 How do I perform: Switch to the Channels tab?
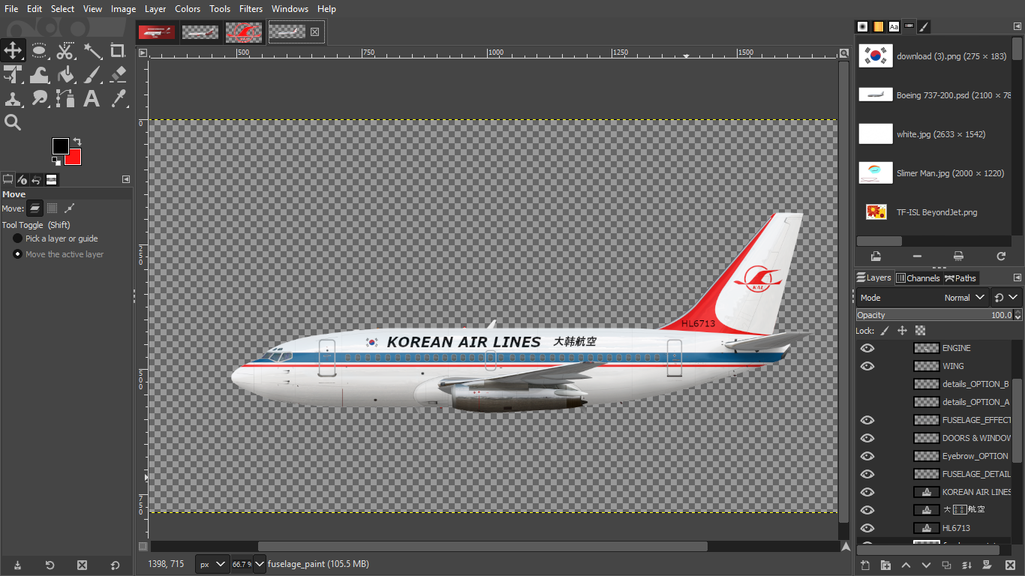(918, 278)
